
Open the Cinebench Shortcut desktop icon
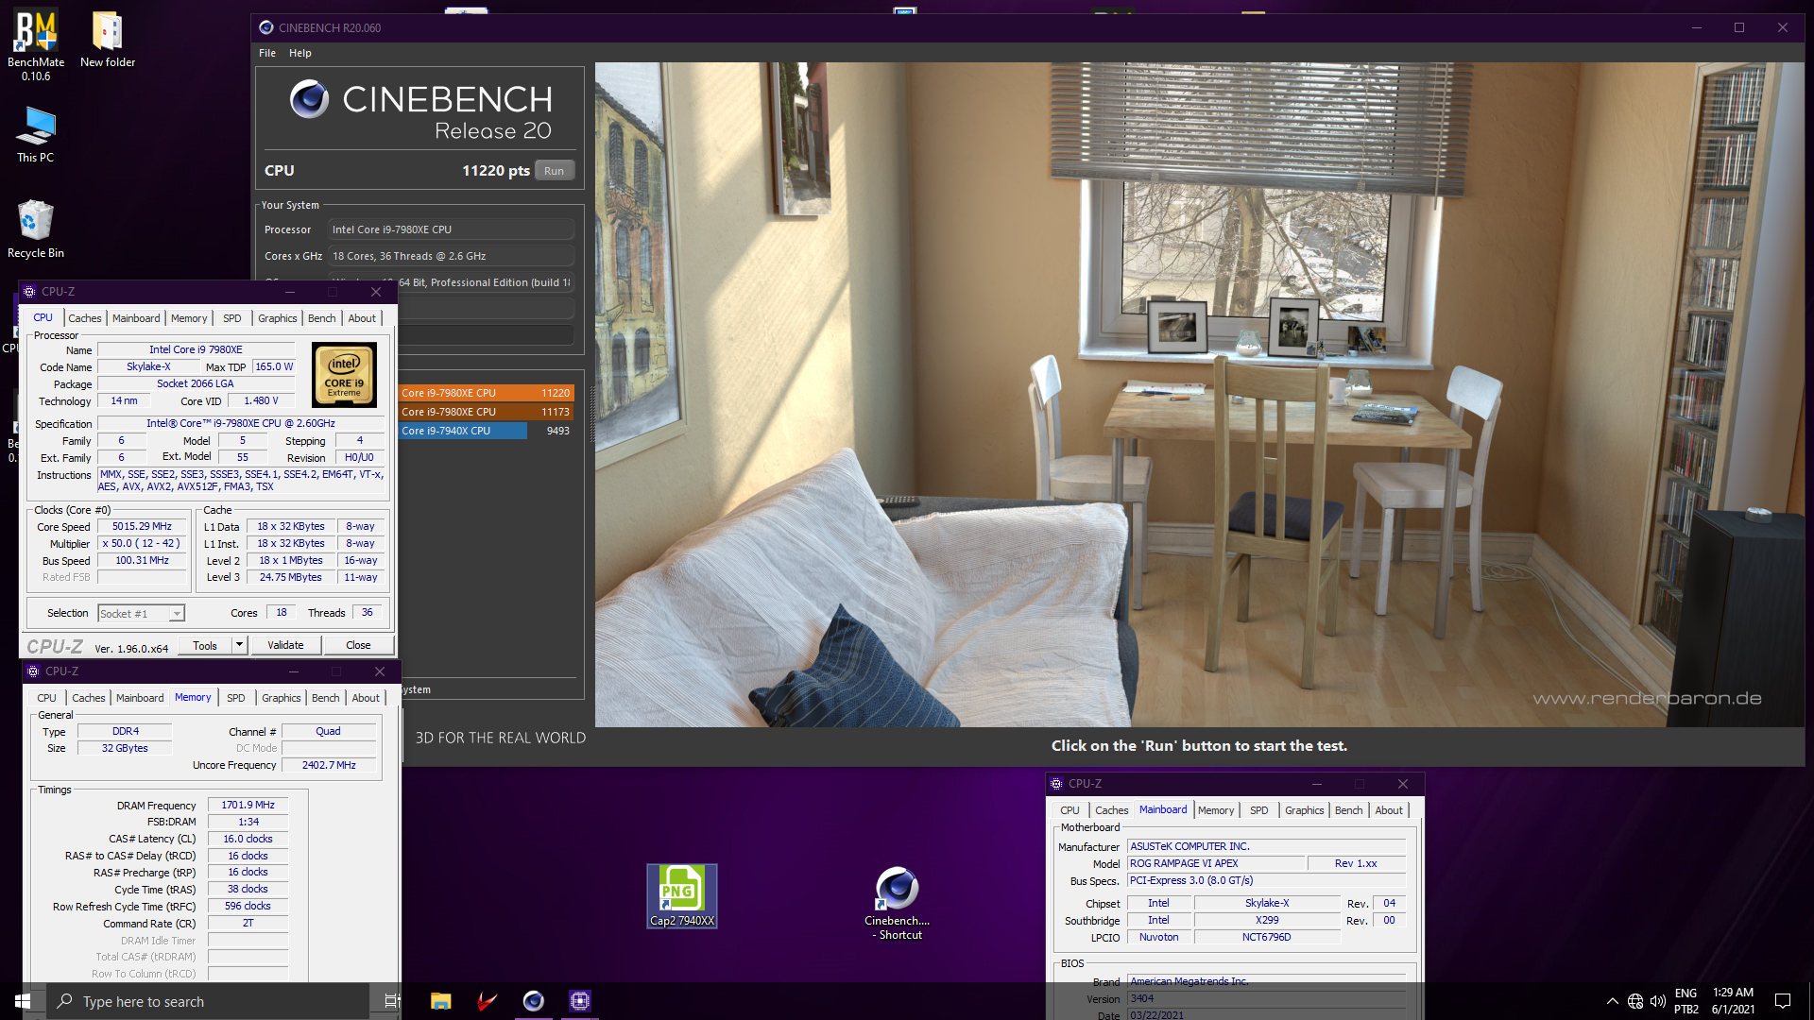tap(898, 903)
